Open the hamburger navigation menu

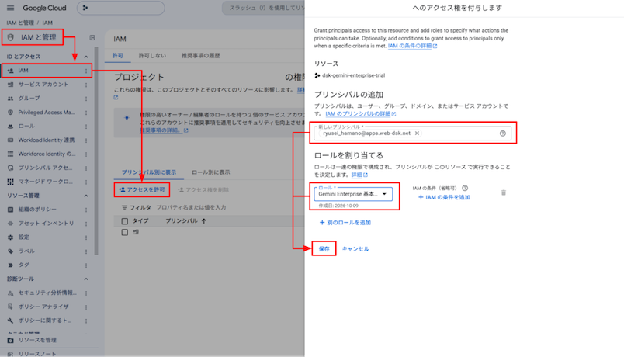[10, 8]
